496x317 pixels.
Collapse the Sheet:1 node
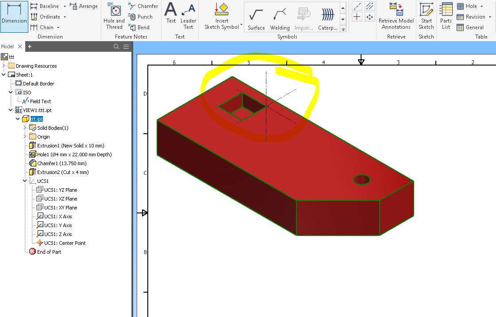pyautogui.click(x=4, y=75)
